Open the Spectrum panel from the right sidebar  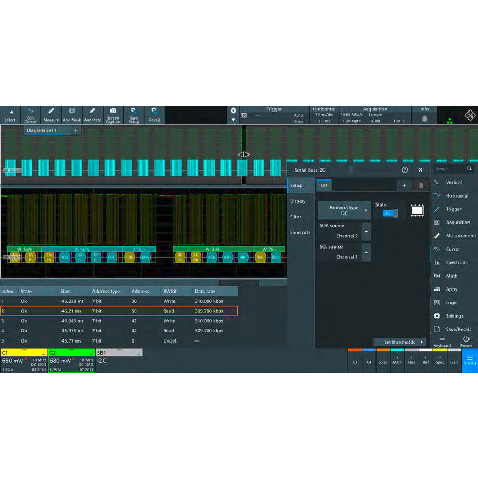[x=454, y=262]
